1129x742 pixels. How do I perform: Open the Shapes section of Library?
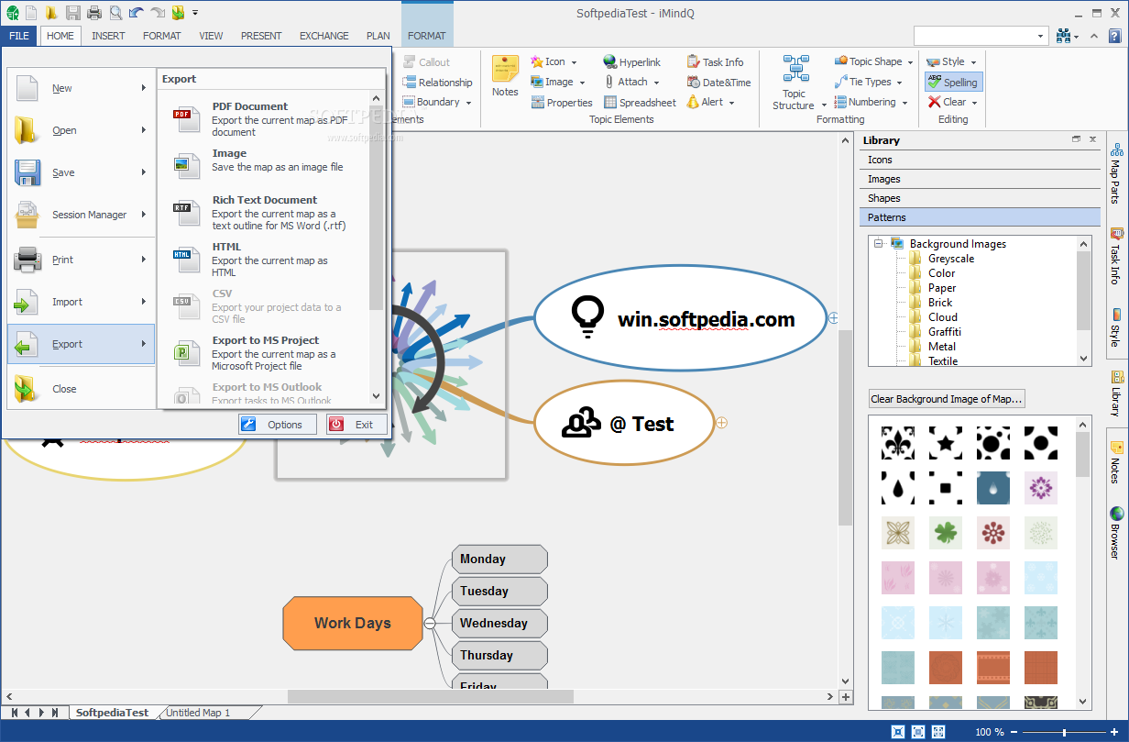tap(980, 198)
